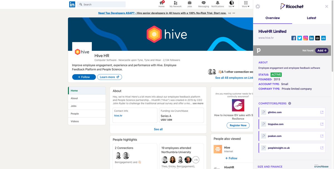Add HiveHR to Pipedrive
This screenshot has height=169, width=334.
pyautogui.click(x=322, y=51)
